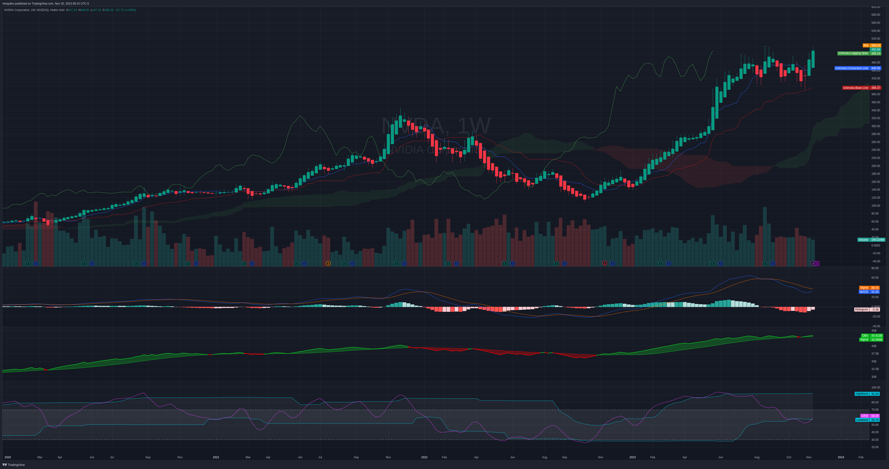Click the 2021 label on time axis

216,457
